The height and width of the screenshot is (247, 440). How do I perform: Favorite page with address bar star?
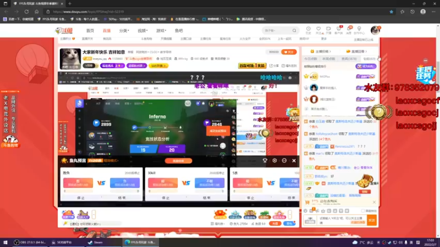tap(391, 12)
